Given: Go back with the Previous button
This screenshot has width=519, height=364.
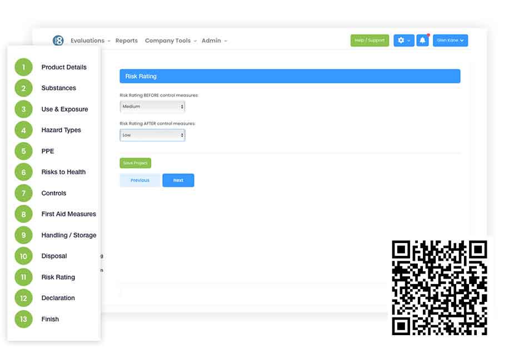Looking at the screenshot, I should click(140, 180).
